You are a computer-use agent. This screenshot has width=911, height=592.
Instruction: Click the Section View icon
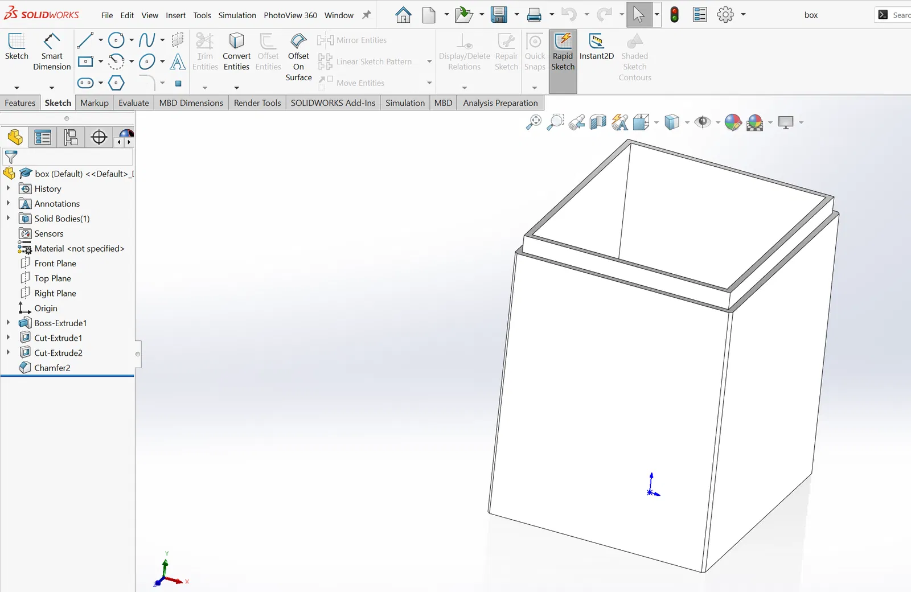598,122
